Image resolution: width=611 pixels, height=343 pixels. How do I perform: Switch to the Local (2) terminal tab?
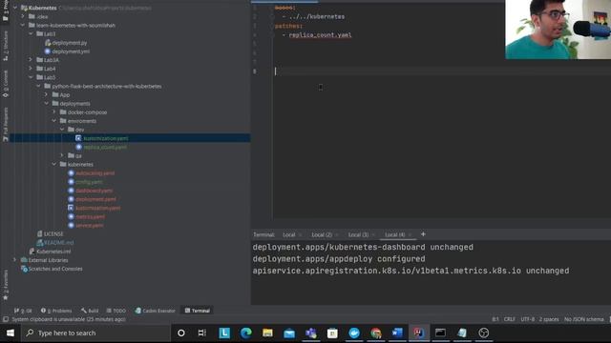[x=322, y=235]
